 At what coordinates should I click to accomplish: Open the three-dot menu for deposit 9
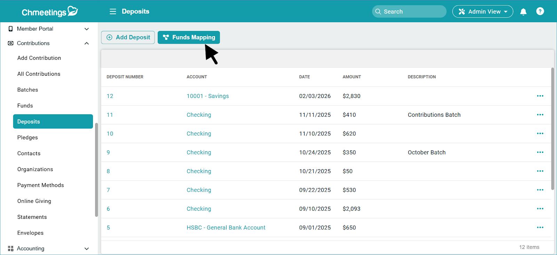pos(540,152)
